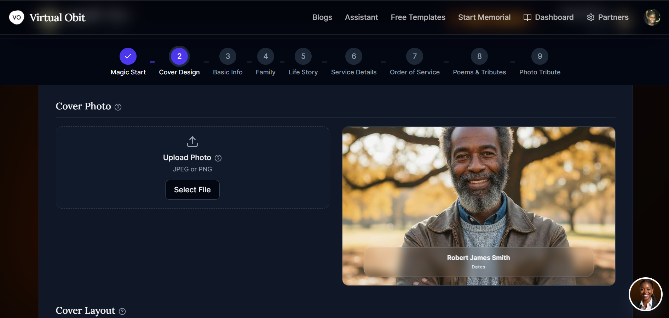Select step 2 Cover Design circle
The height and width of the screenshot is (318, 669).
[x=179, y=56]
